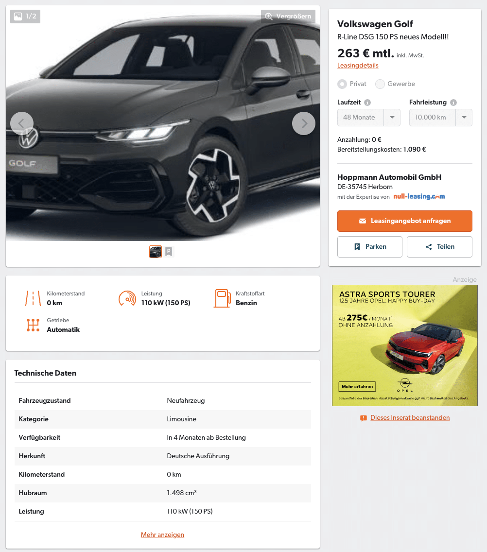Show the next car photo arrow

click(304, 123)
